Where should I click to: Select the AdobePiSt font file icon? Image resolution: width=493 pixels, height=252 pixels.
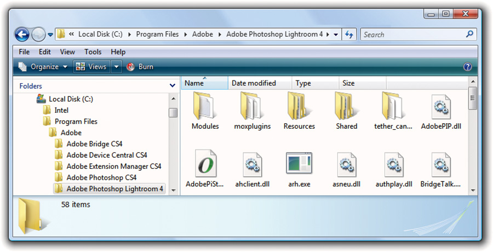205,163
